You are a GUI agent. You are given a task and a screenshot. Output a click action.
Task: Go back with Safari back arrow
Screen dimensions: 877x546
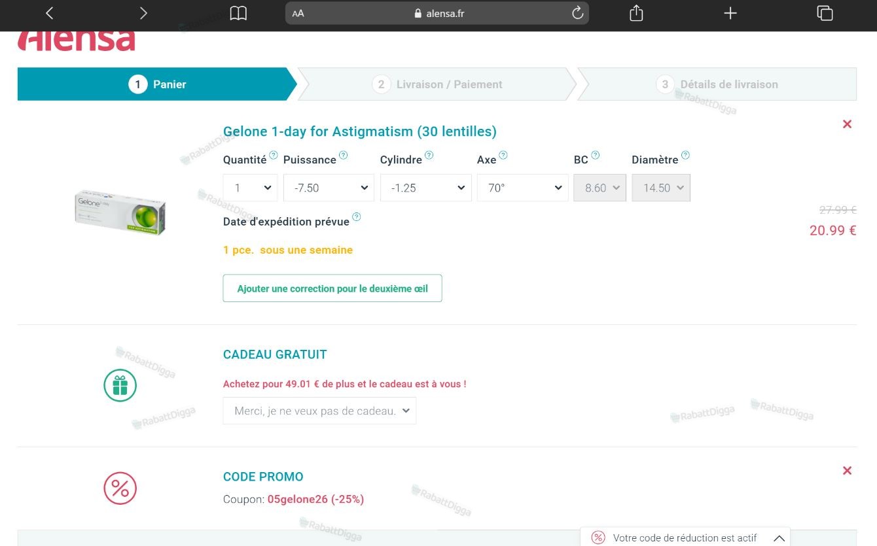click(49, 13)
